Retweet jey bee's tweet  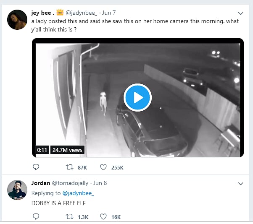pyautogui.click(x=69, y=167)
